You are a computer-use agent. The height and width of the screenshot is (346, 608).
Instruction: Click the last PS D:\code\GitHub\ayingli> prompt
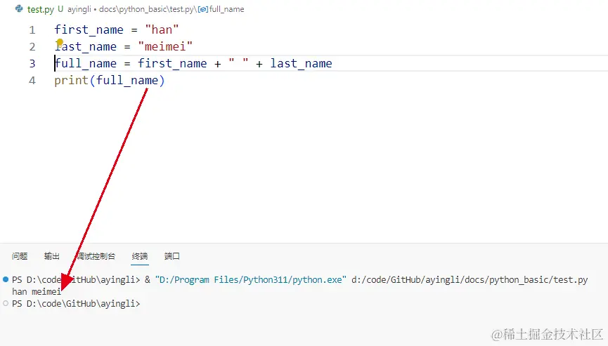(x=76, y=304)
